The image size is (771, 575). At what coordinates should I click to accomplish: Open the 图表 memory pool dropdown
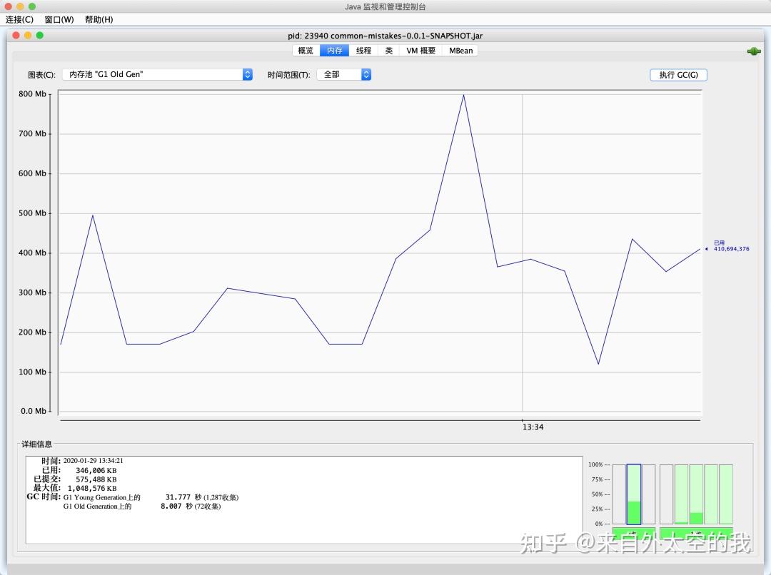(157, 74)
